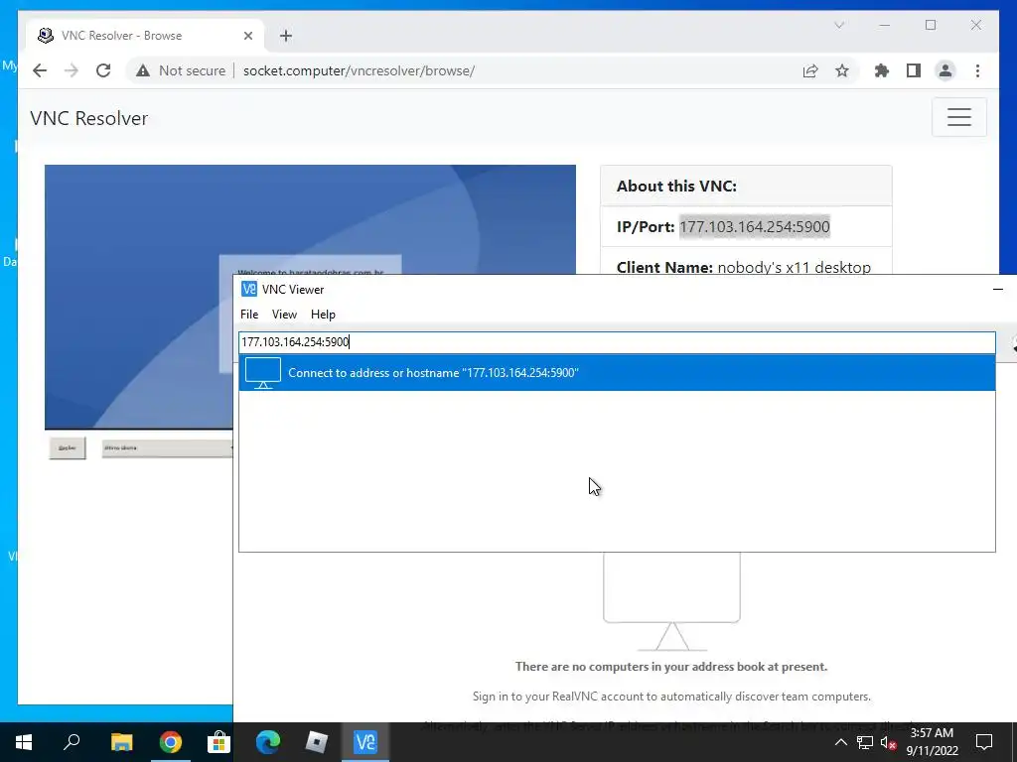1017x762 pixels.
Task: Bookmark this page with the star icon
Action: pos(842,70)
